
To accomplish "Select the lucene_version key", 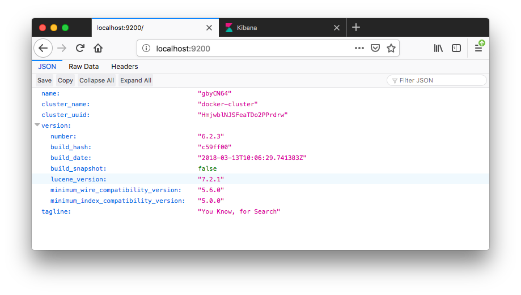I will coord(78,179).
